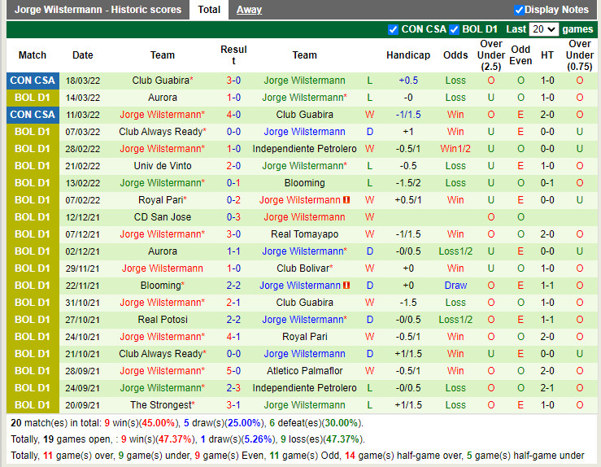Click the Odd Even column header
This screenshot has width=601, height=467.
[x=520, y=55]
